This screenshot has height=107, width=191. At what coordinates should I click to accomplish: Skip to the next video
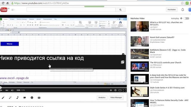click(7, 90)
